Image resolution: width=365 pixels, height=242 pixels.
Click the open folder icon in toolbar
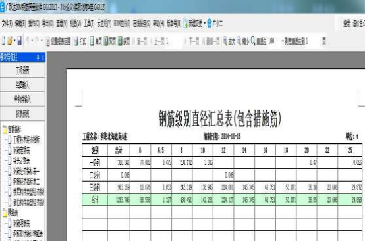tap(10, 41)
